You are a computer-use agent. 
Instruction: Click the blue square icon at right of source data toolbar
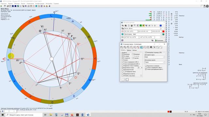point(161,25)
